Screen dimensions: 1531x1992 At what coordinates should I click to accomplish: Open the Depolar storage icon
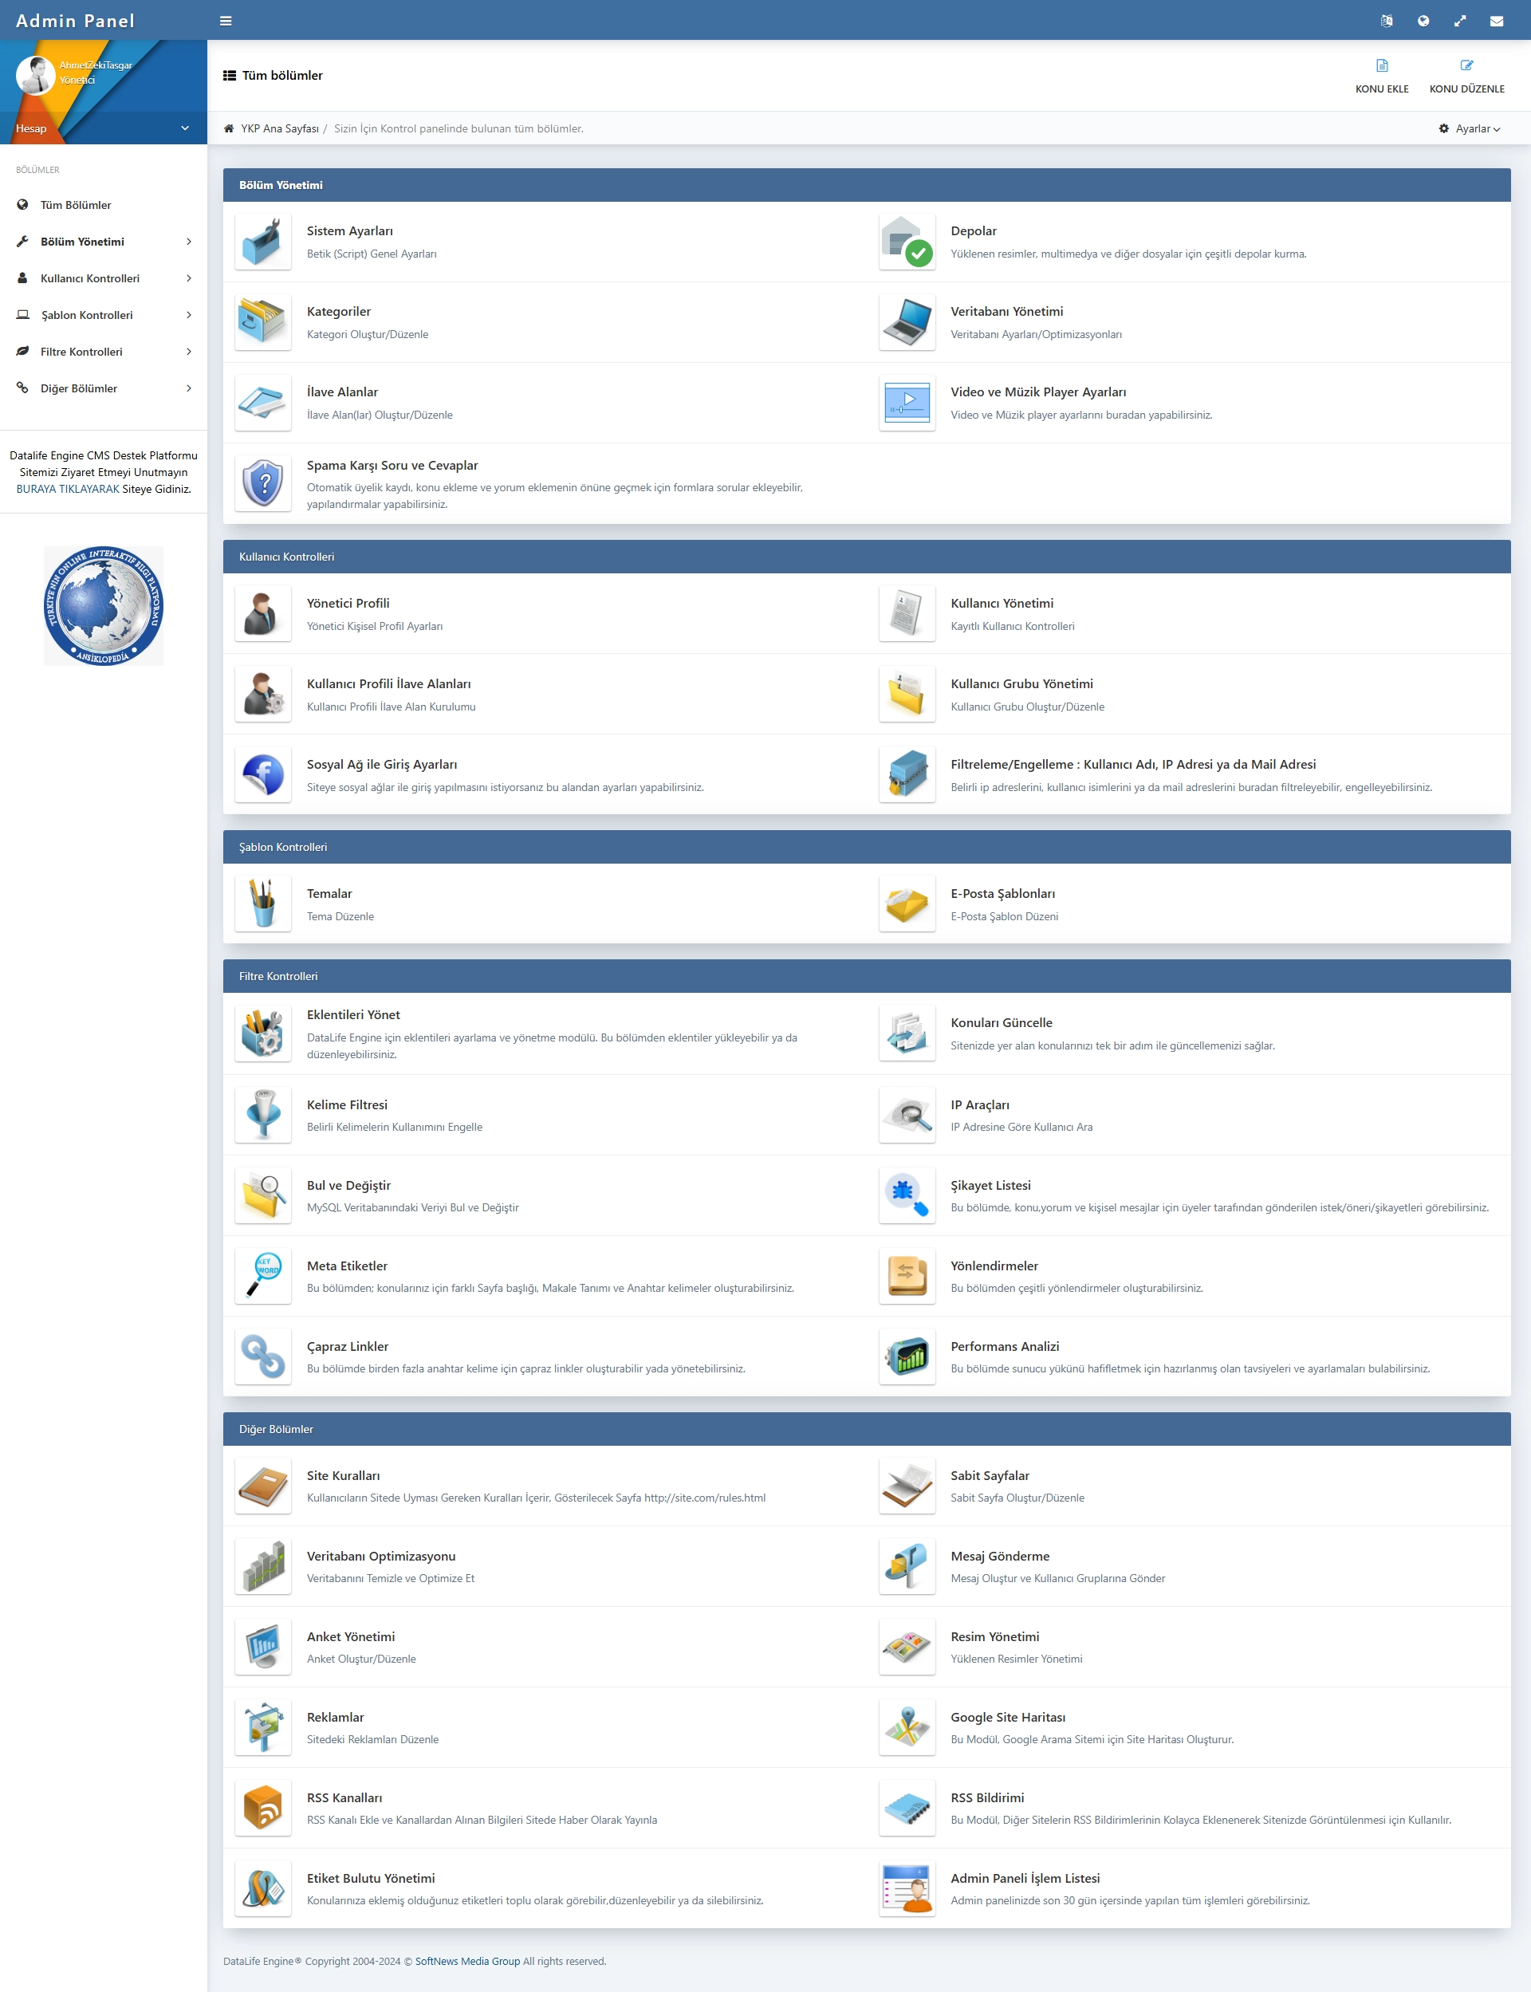[907, 242]
